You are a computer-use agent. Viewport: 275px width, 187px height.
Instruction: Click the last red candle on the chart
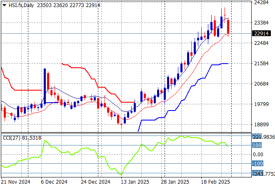(x=228, y=27)
